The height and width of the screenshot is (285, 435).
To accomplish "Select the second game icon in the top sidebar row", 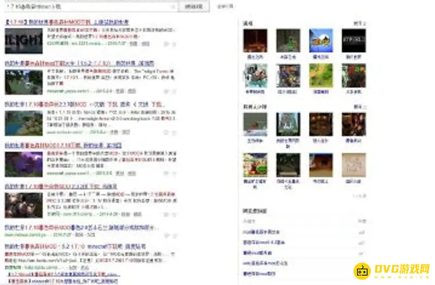I will 288,41.
